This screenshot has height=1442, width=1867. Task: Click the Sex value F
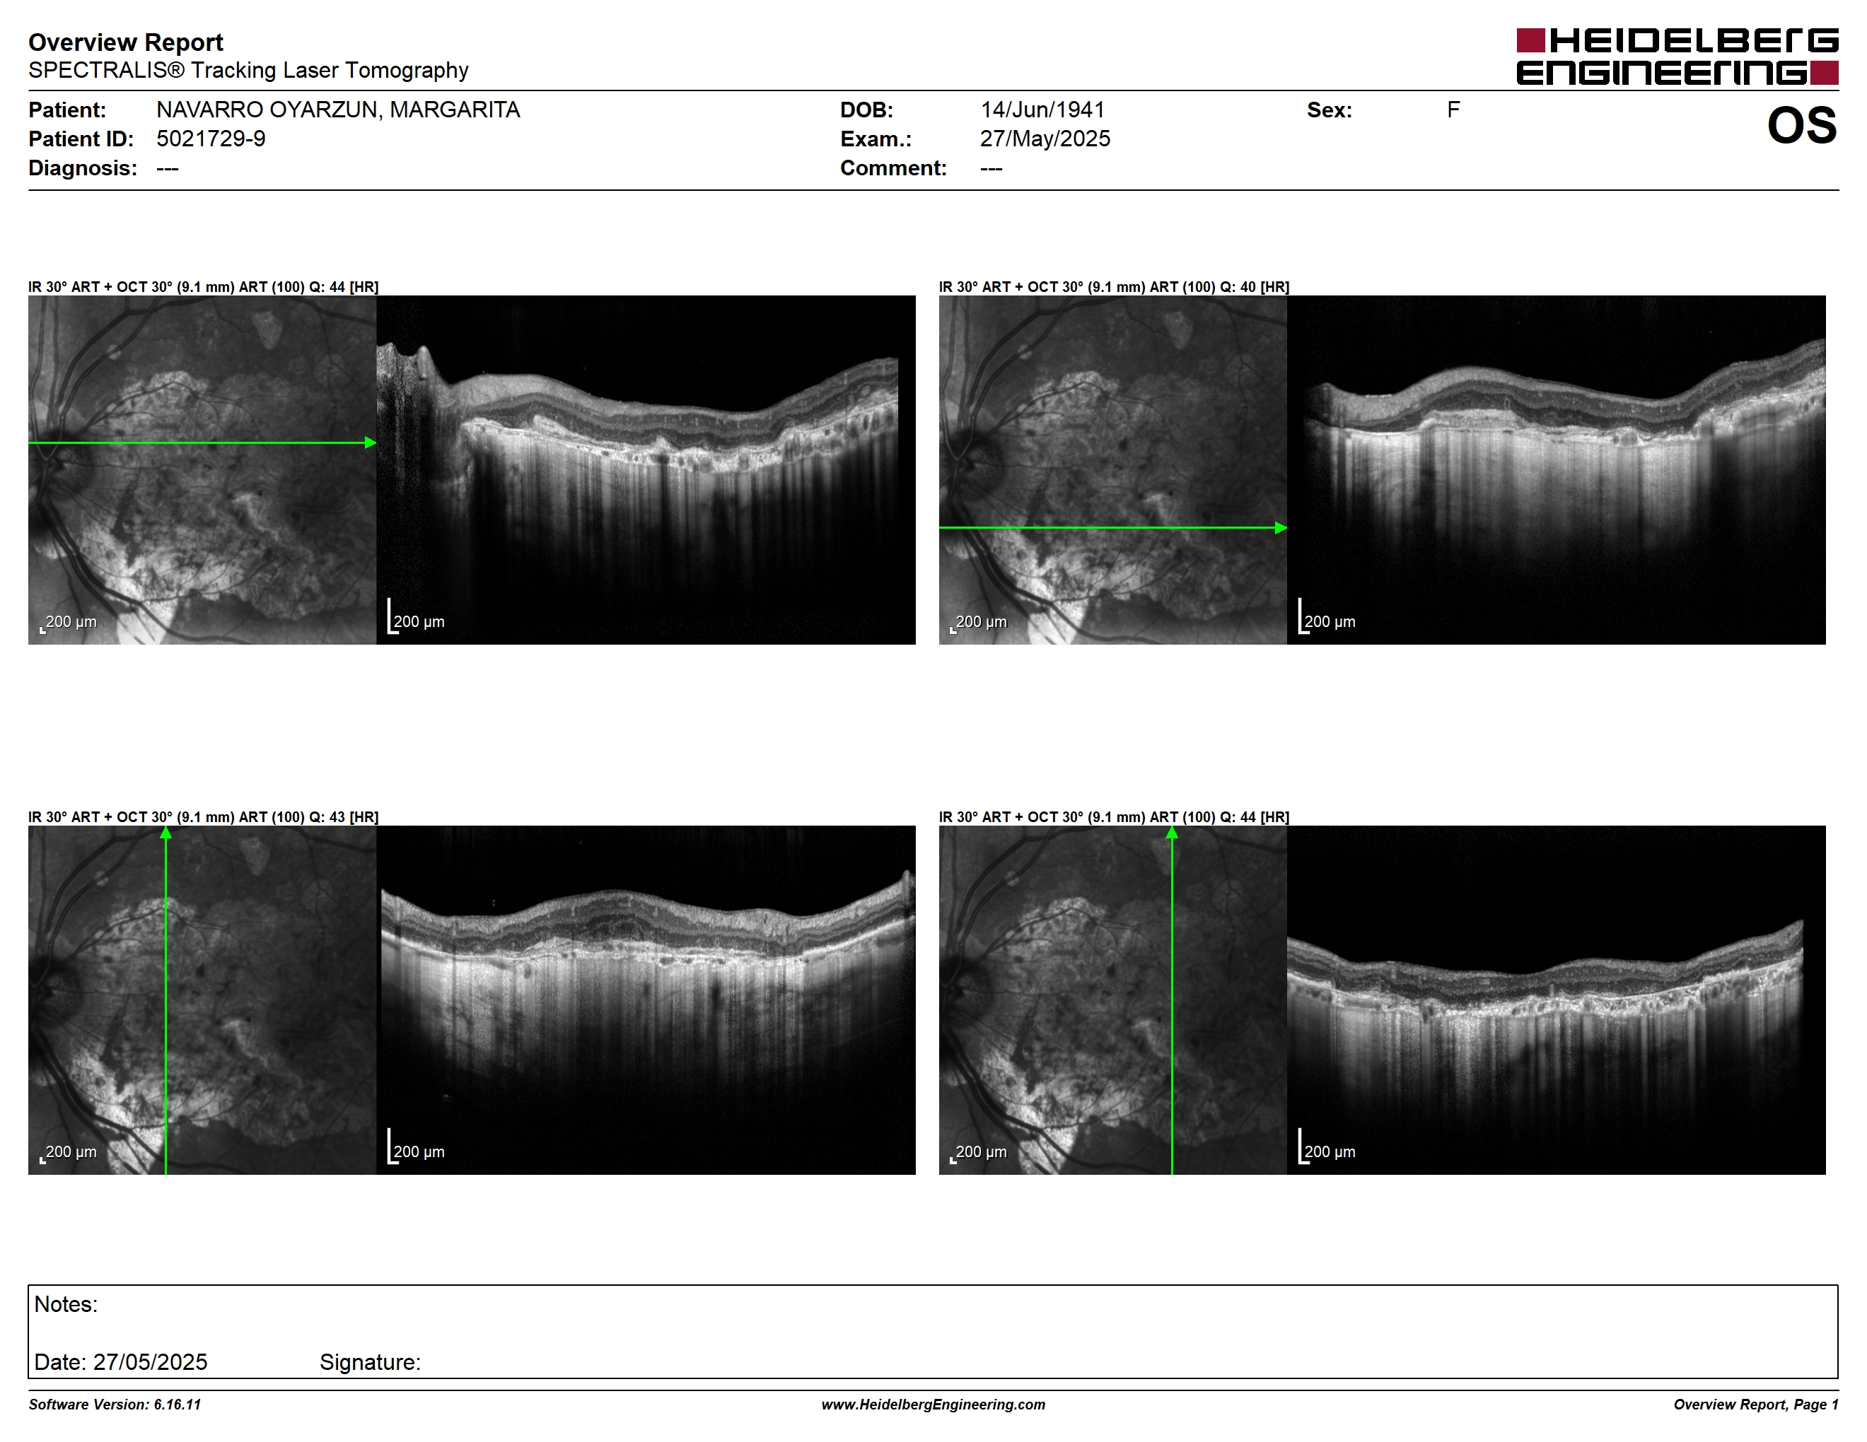[x=1453, y=110]
